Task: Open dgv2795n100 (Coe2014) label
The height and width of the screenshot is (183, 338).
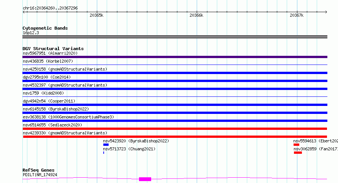Action: click(x=47, y=77)
